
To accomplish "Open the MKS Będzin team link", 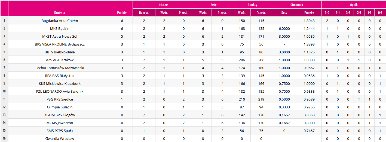I will [x=60, y=28].
